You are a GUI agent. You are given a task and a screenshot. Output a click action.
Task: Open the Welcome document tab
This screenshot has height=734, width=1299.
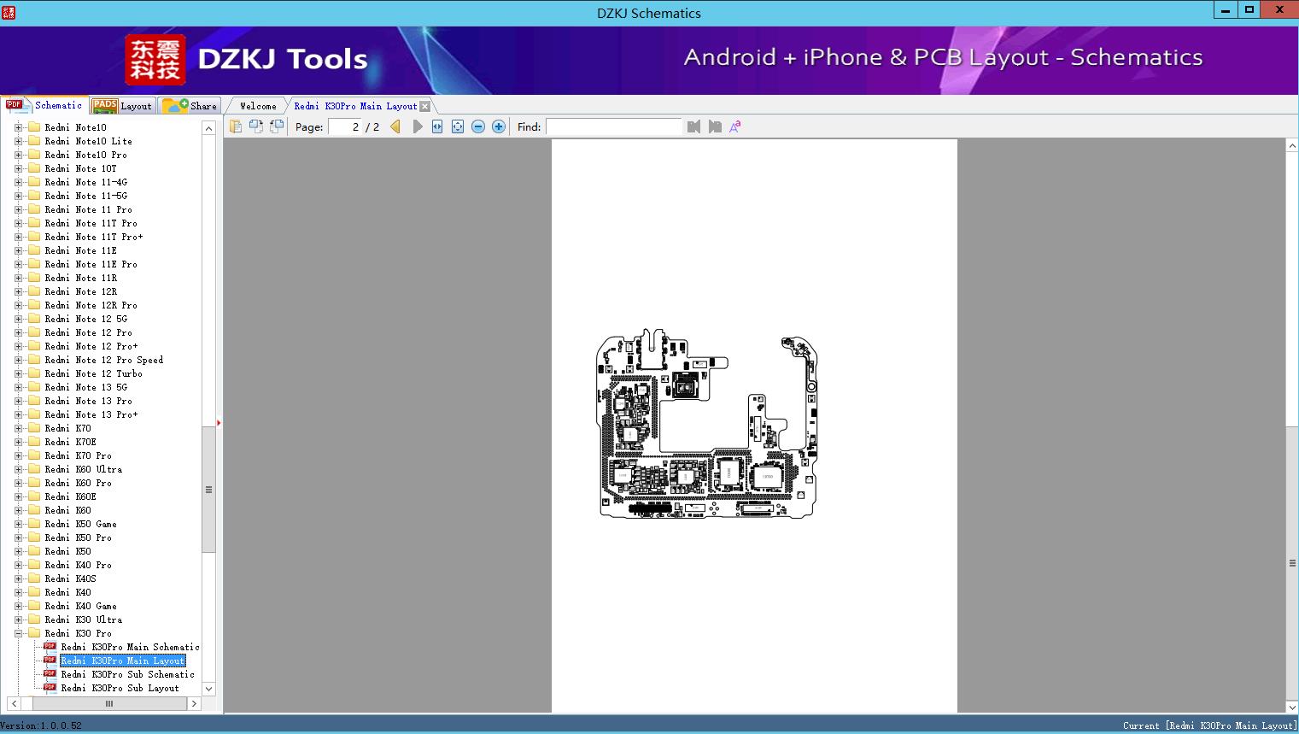coord(258,106)
